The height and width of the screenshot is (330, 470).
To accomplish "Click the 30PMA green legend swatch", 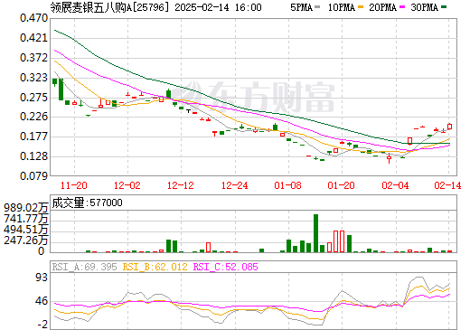I will tap(444, 7).
